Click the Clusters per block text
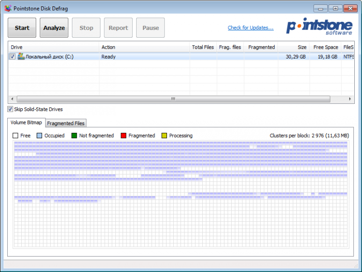362x272 pixels. coord(309,135)
